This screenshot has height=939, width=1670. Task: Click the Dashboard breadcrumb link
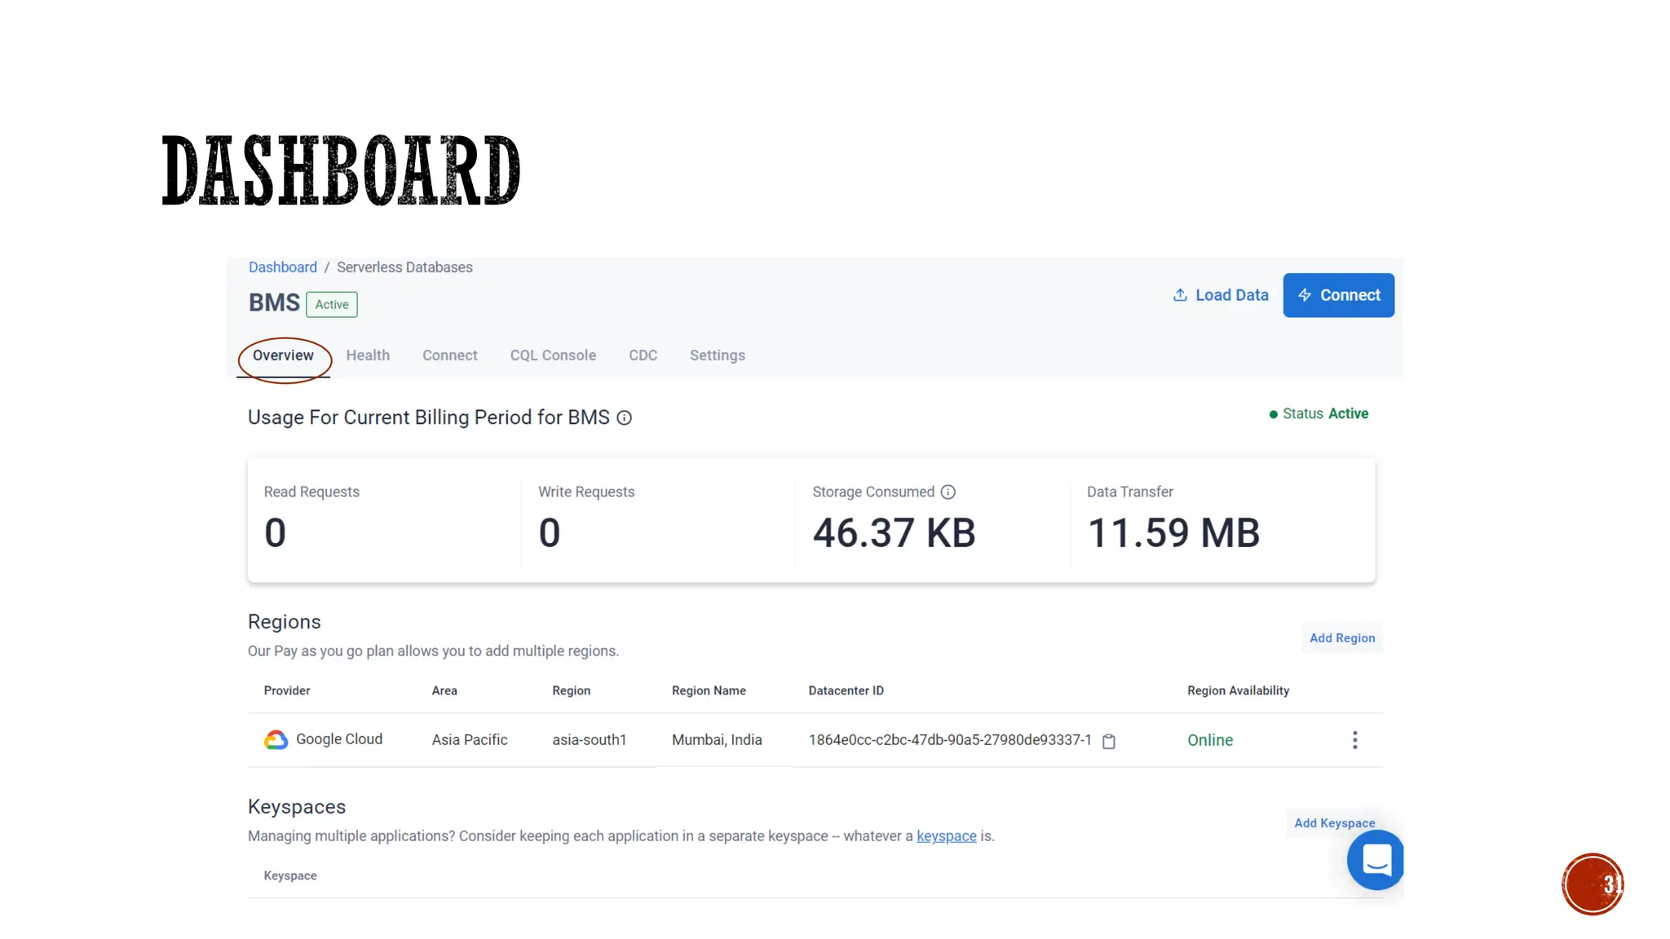[x=282, y=267]
